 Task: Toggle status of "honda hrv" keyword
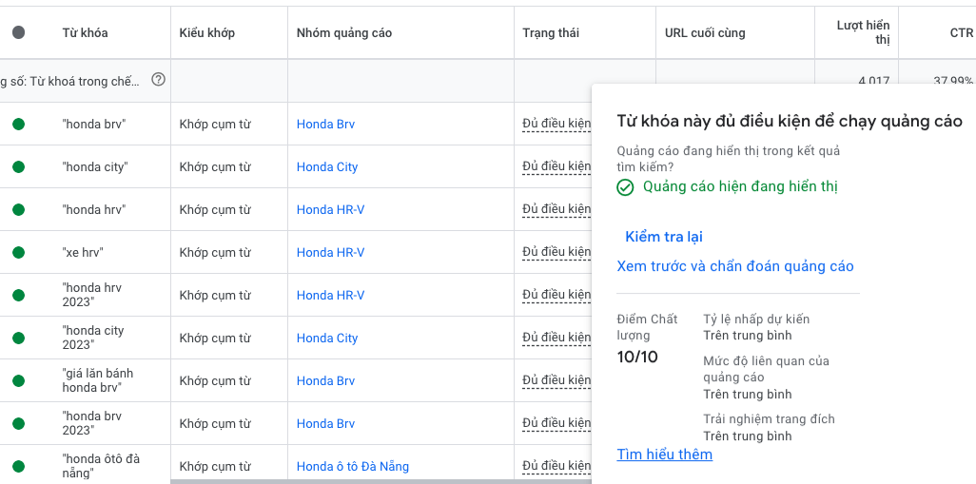[18, 209]
